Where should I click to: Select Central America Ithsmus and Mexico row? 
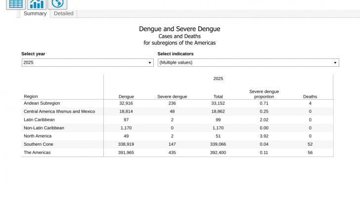[59, 112]
